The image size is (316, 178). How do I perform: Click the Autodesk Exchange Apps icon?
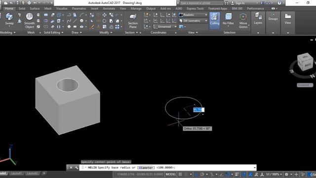[262, 3]
